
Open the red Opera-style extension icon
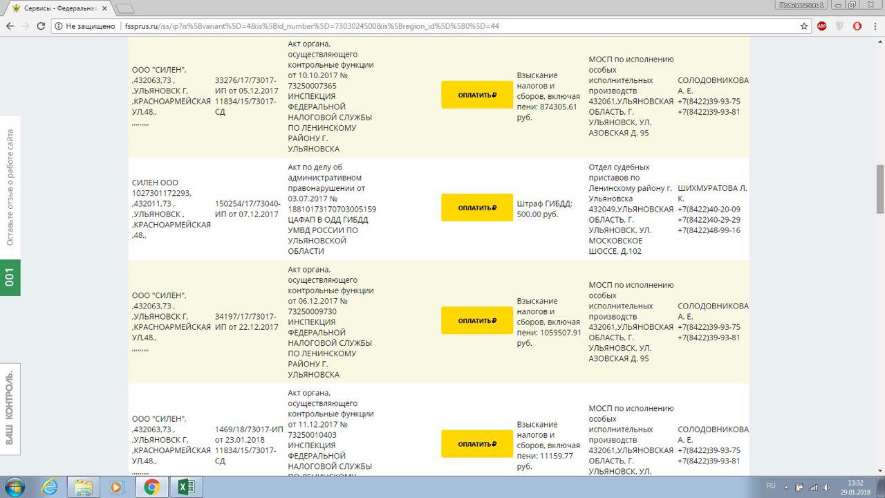click(857, 26)
